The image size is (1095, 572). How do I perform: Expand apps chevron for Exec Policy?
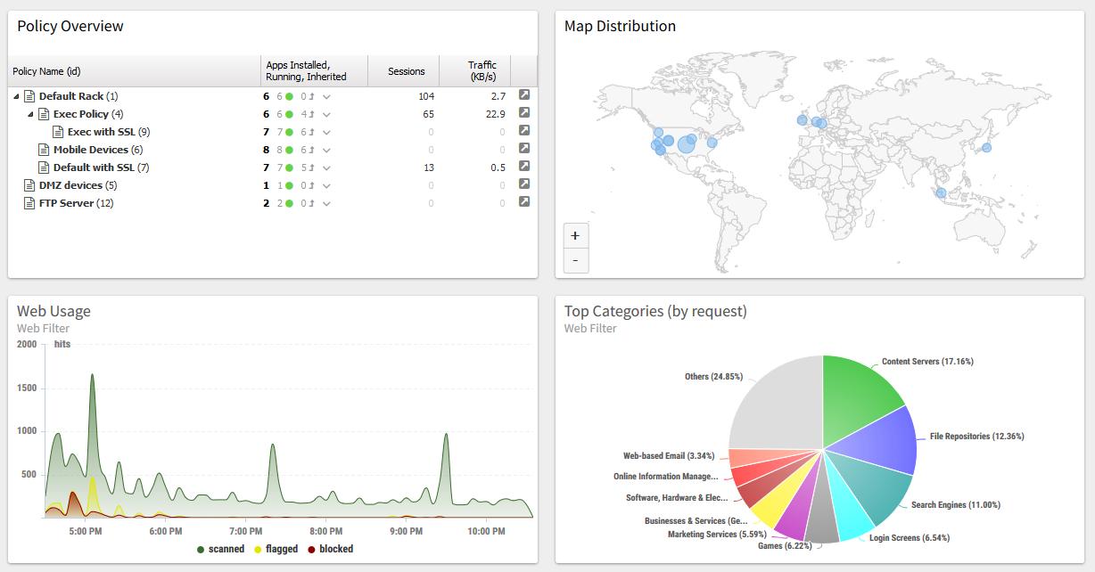pos(327,114)
